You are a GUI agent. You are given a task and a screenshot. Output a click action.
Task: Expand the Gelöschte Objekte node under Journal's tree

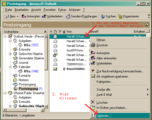pyautogui.click(x=10, y=54)
